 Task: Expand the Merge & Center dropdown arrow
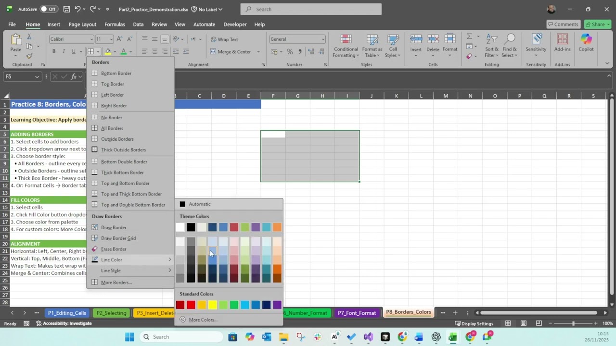click(x=258, y=52)
